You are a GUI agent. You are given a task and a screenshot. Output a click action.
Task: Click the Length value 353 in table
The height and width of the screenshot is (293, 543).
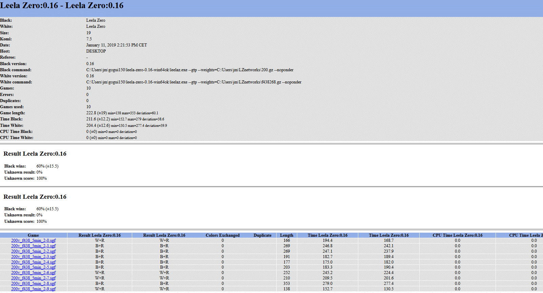point(286,284)
